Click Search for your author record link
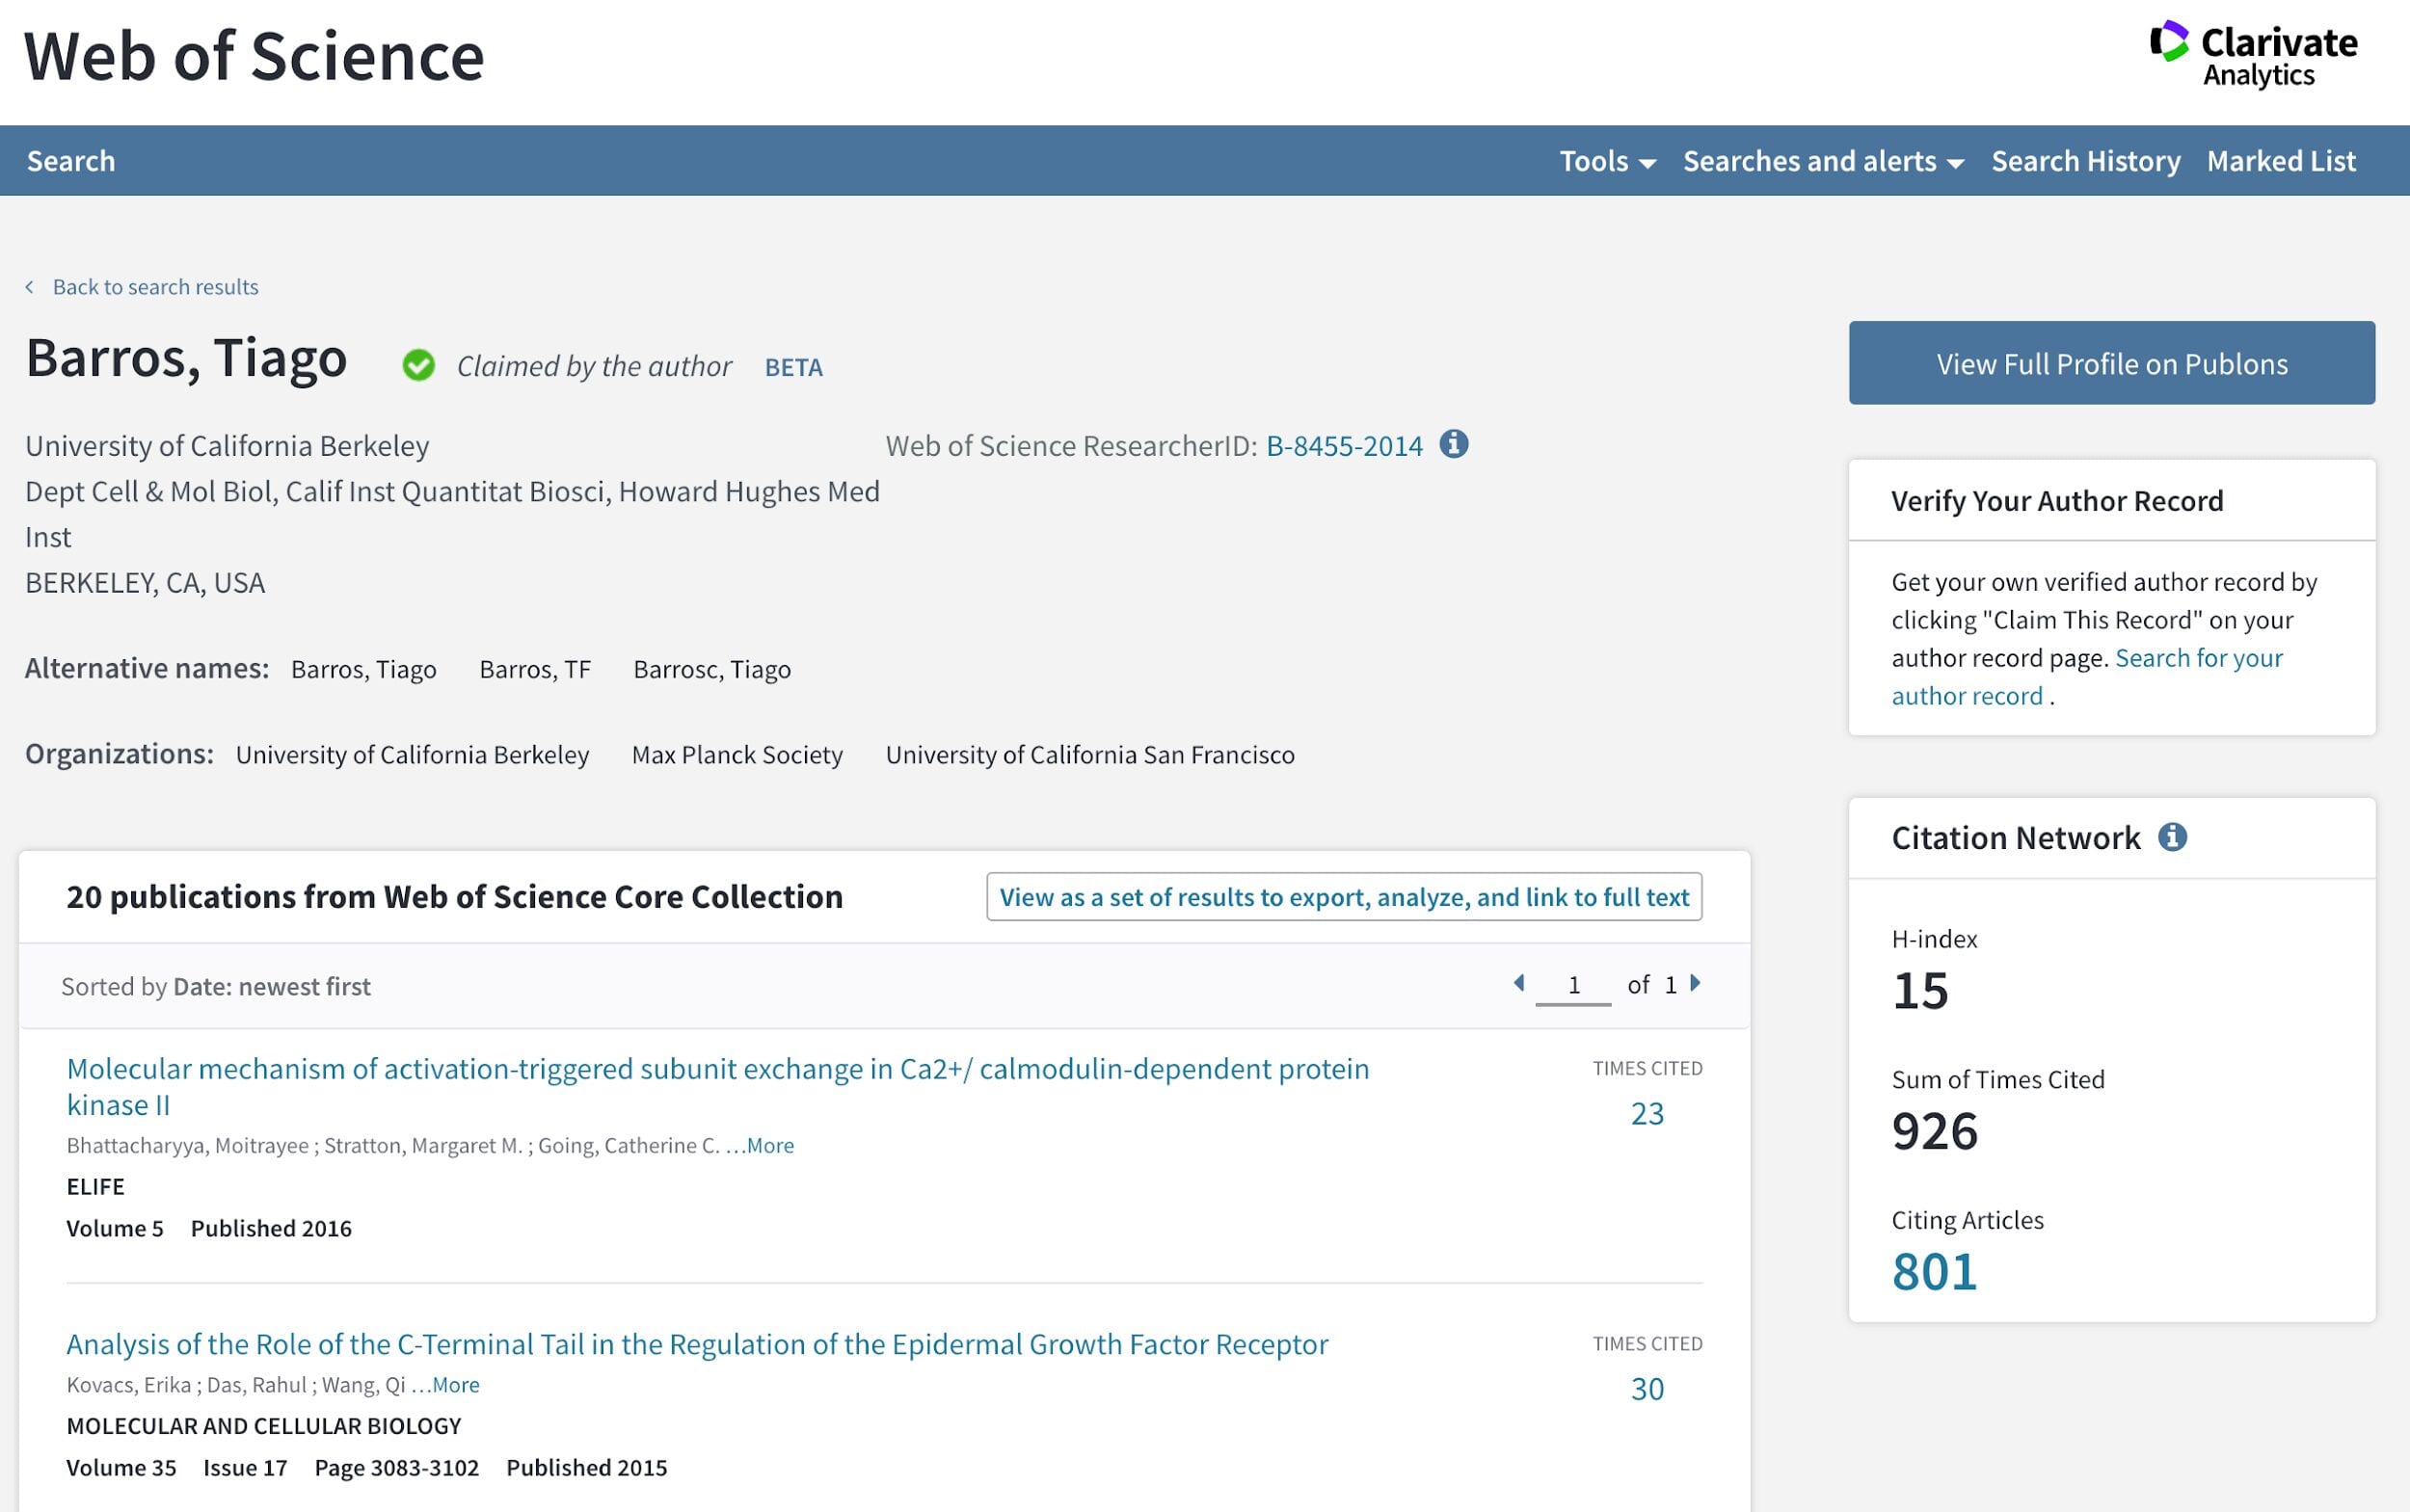The width and height of the screenshot is (2410, 1512). 2087,677
